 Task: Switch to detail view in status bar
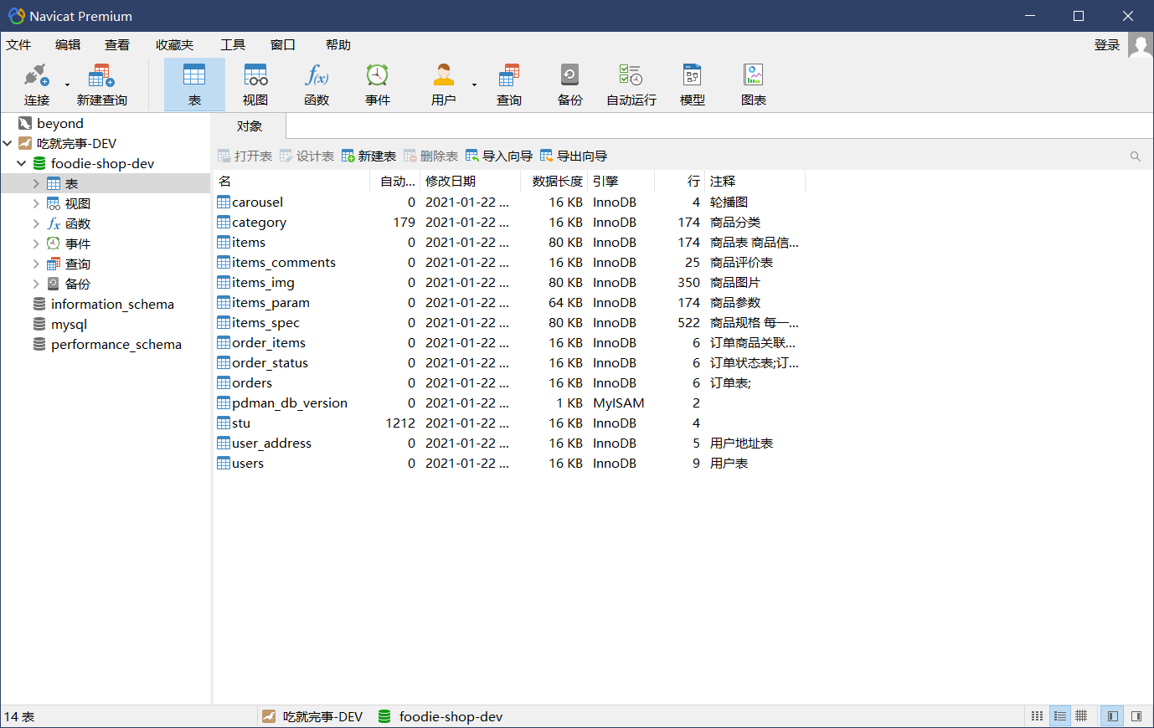pos(1060,716)
